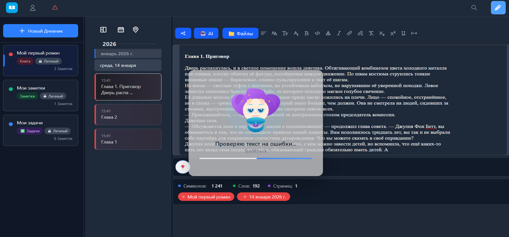Create a new diary with Новый Дневник
The height and width of the screenshot is (237, 509).
[x=41, y=31]
